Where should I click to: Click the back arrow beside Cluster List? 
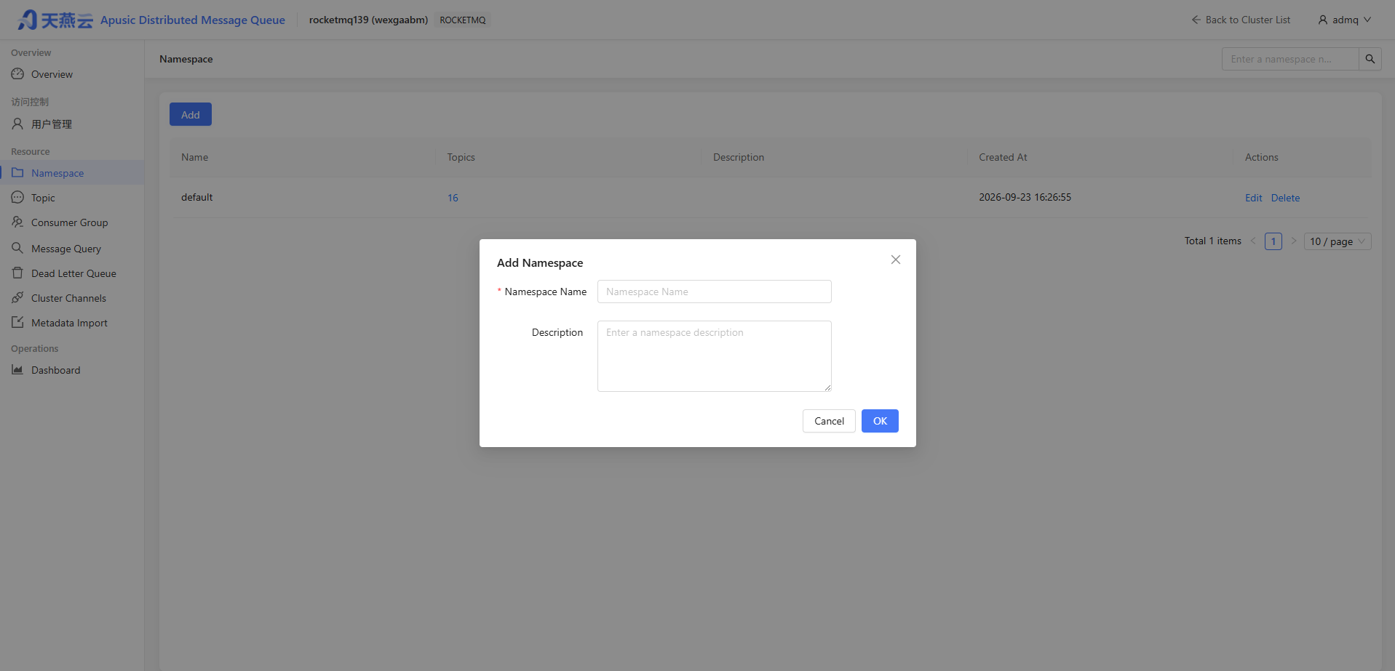pos(1196,20)
